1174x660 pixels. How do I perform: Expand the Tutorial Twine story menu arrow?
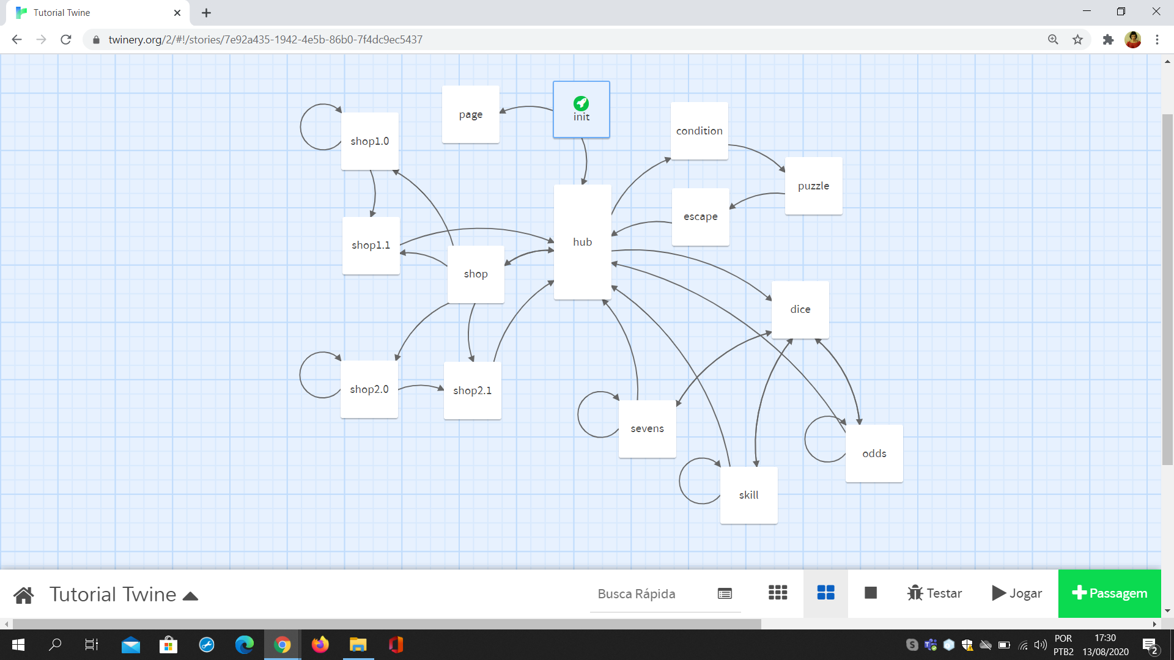pyautogui.click(x=190, y=595)
